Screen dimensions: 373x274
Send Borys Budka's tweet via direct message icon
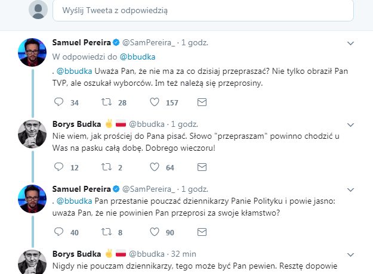point(202,167)
